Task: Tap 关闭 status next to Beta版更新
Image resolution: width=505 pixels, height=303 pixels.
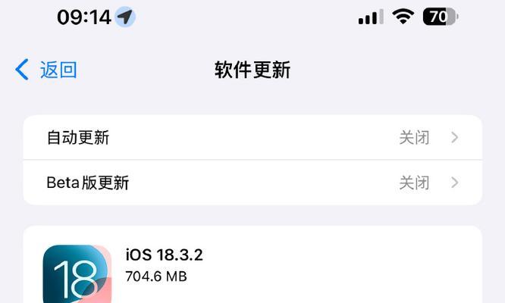Action: pyautogui.click(x=415, y=183)
